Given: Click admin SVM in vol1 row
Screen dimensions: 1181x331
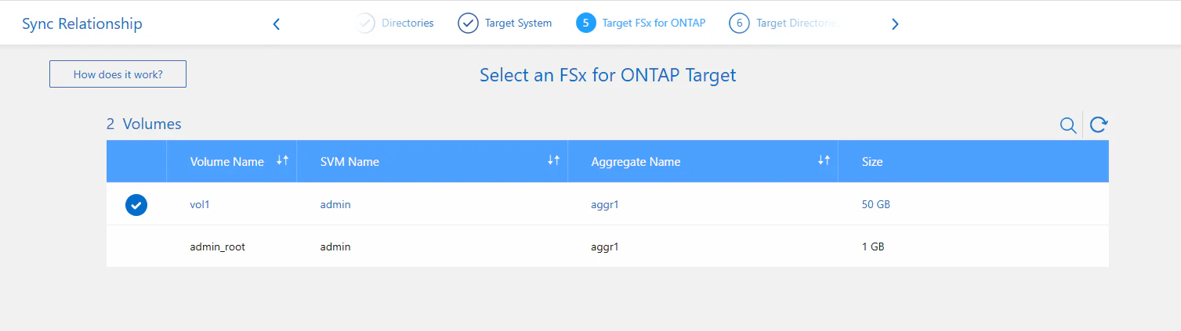Looking at the screenshot, I should (x=335, y=204).
